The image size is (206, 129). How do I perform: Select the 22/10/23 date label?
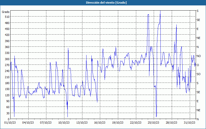(136, 123)
